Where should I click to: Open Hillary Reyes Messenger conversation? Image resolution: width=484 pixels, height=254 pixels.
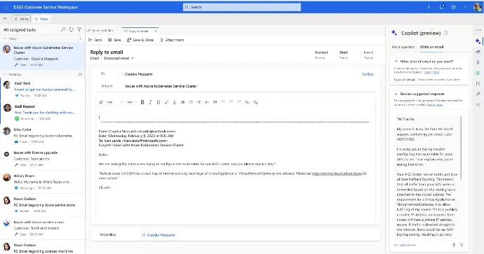43,182
